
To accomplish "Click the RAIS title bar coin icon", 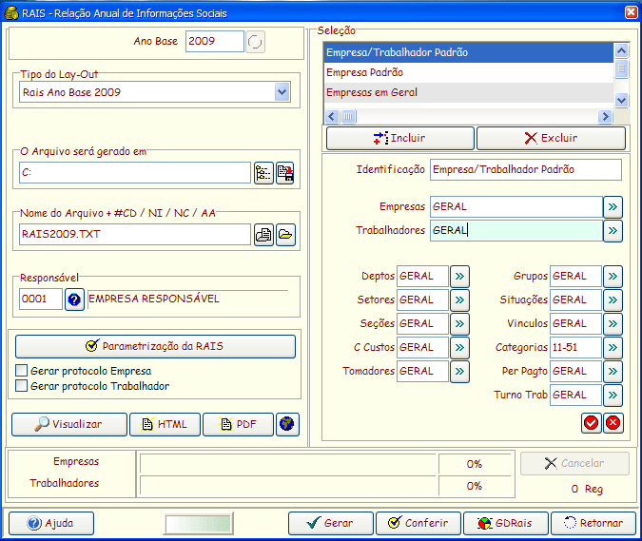I will tap(11, 13).
